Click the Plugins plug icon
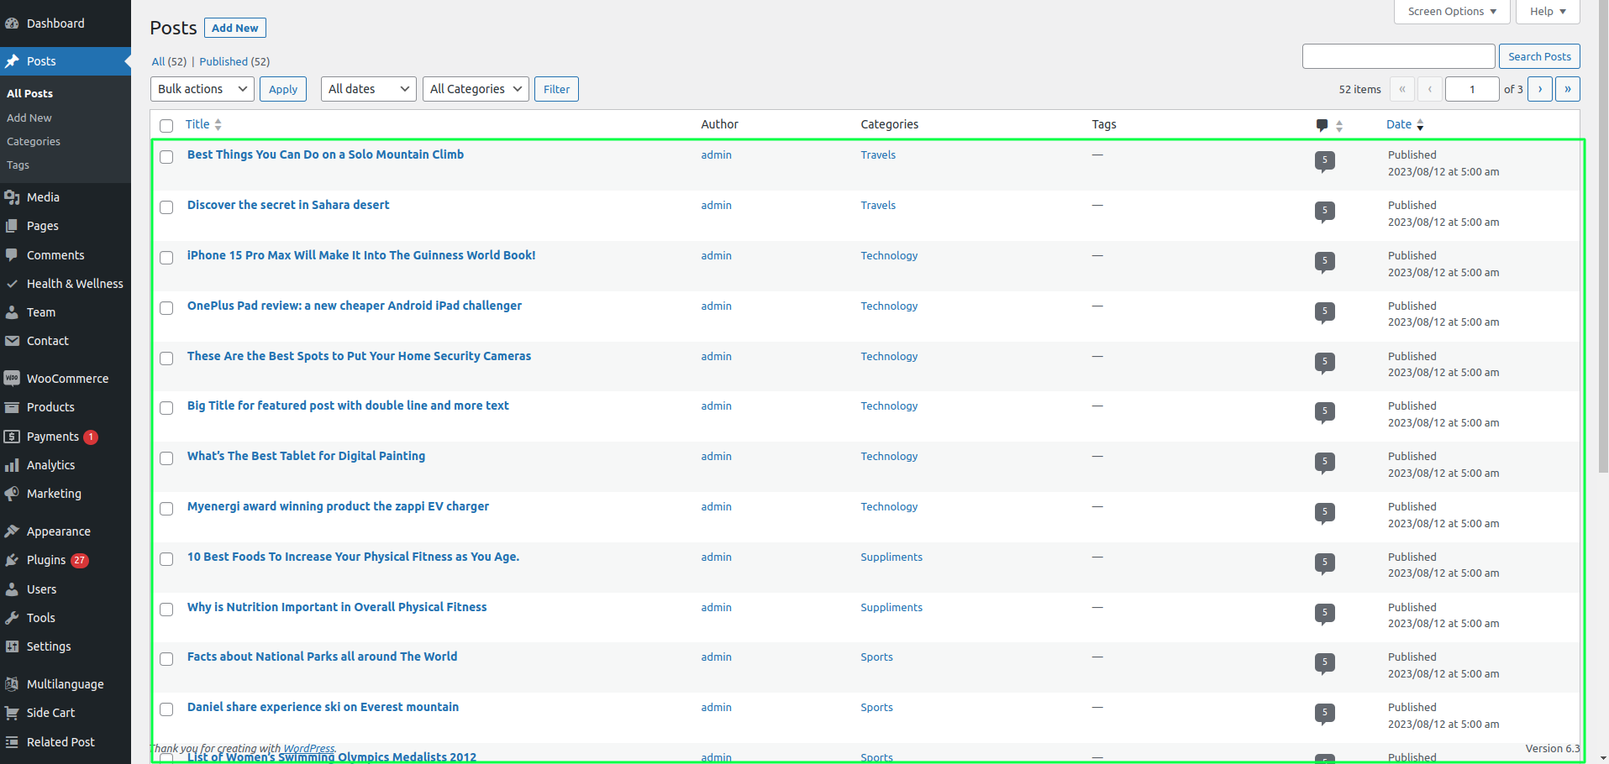The width and height of the screenshot is (1609, 764). pyautogui.click(x=12, y=560)
